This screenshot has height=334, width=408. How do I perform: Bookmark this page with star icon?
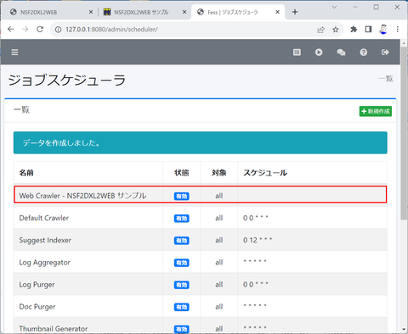pos(336,30)
